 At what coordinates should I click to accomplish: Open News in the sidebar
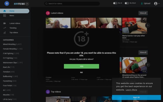15,16
